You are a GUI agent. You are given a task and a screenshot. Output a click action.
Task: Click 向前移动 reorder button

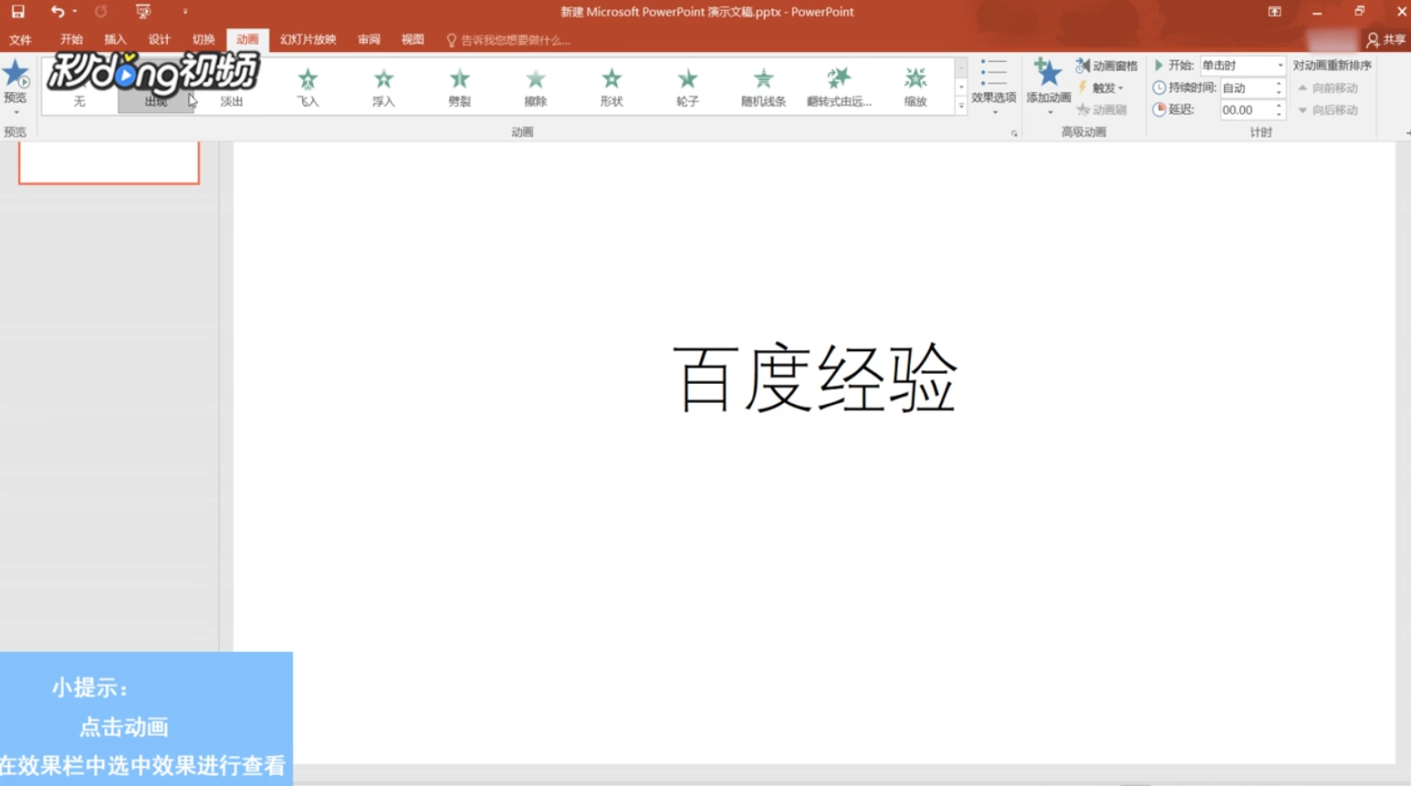click(x=1328, y=88)
